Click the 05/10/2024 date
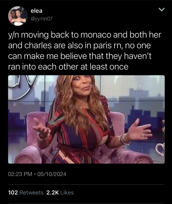 (x=52, y=174)
